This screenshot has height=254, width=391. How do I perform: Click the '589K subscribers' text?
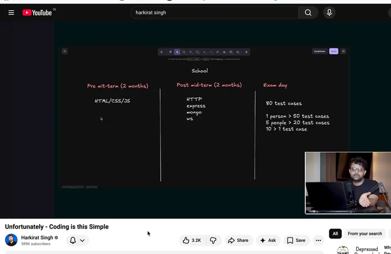click(x=36, y=244)
